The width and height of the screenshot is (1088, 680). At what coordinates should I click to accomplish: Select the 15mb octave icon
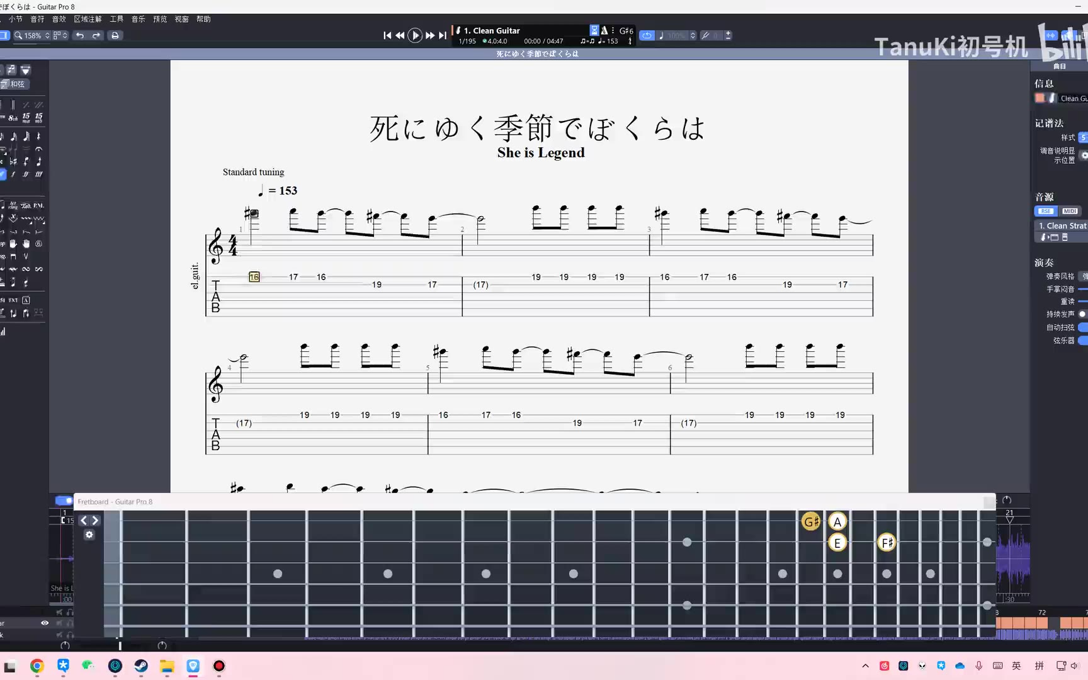(39, 118)
